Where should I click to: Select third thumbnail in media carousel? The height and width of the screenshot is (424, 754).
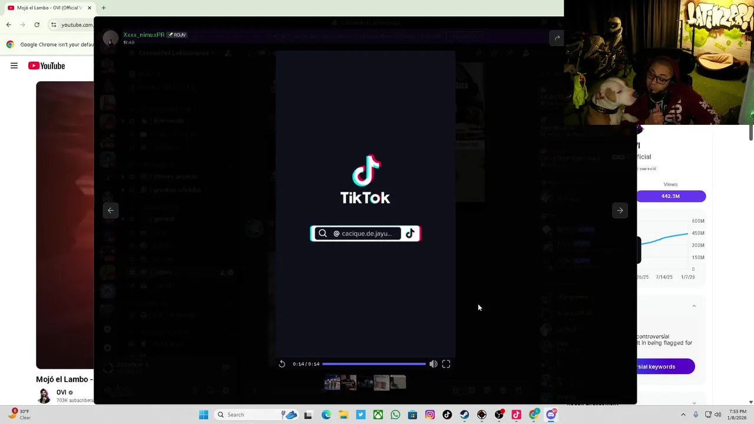pos(365,383)
